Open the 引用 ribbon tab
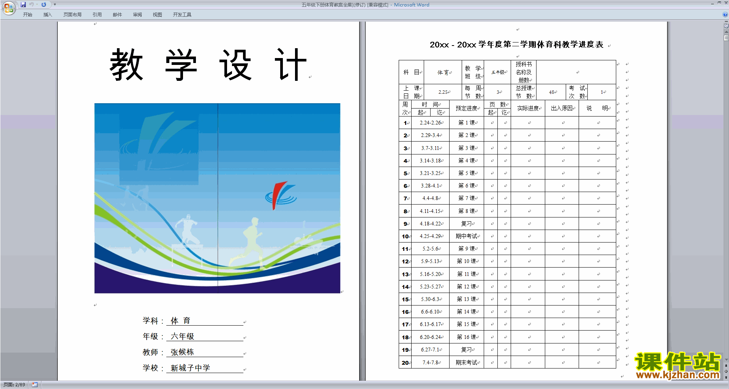The width and height of the screenshot is (729, 389). point(97,14)
